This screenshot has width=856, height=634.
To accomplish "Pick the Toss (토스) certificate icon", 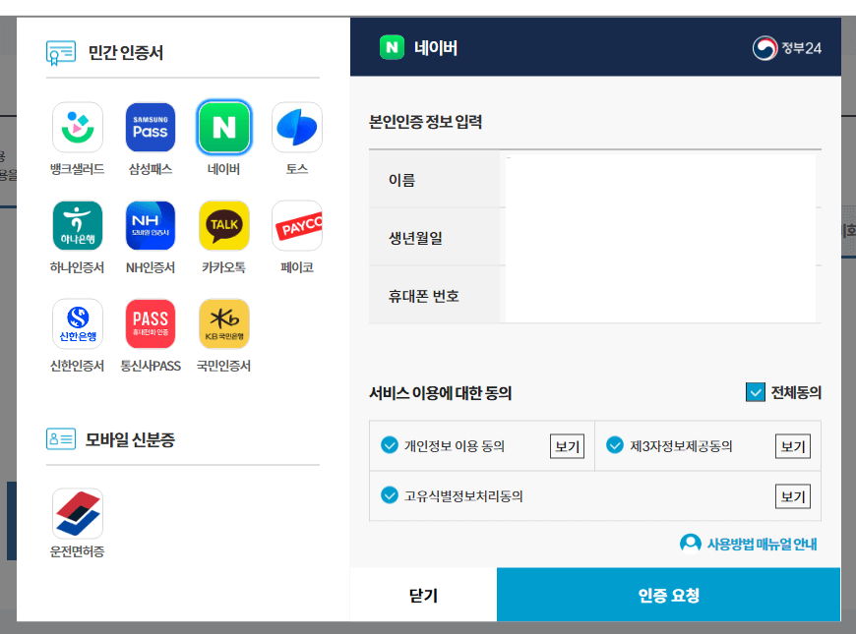I will pos(297,127).
